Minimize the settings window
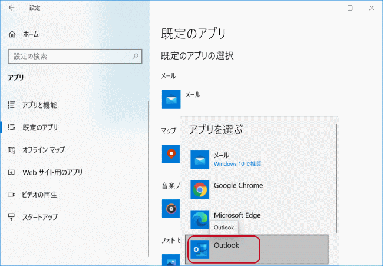 point(329,8)
